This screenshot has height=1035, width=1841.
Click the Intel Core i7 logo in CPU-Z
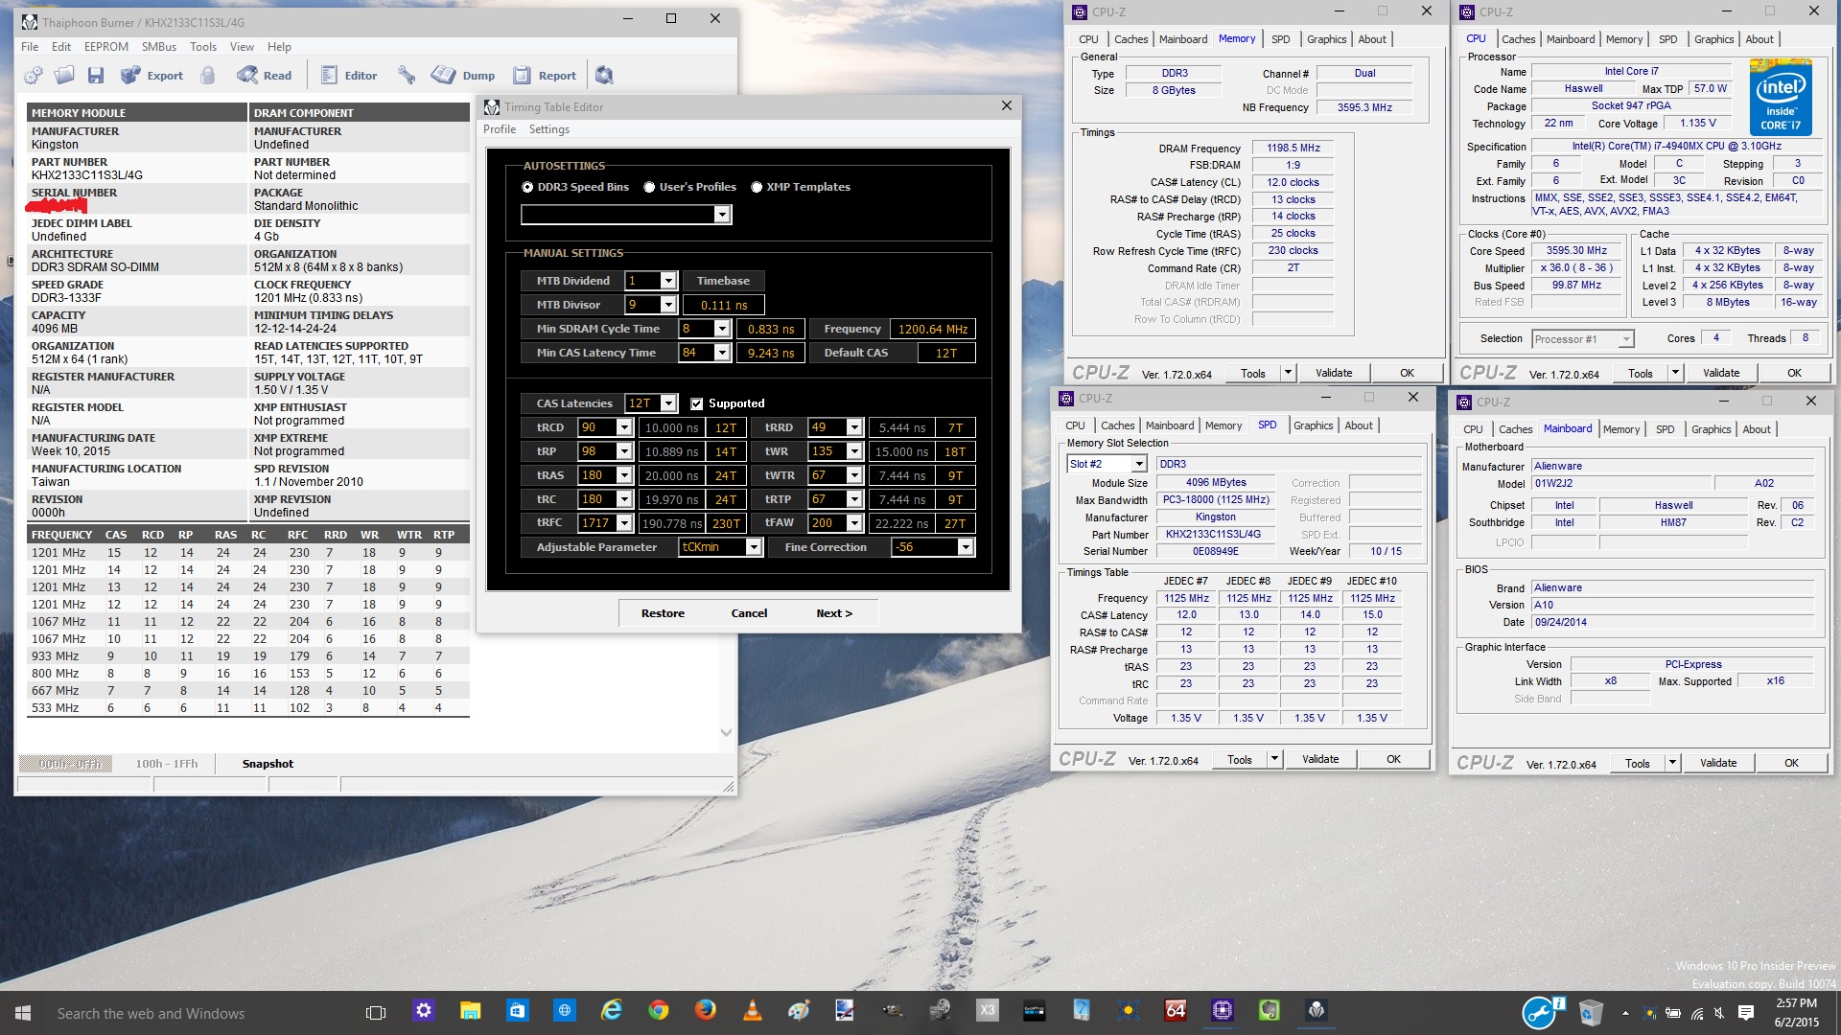(x=1781, y=96)
